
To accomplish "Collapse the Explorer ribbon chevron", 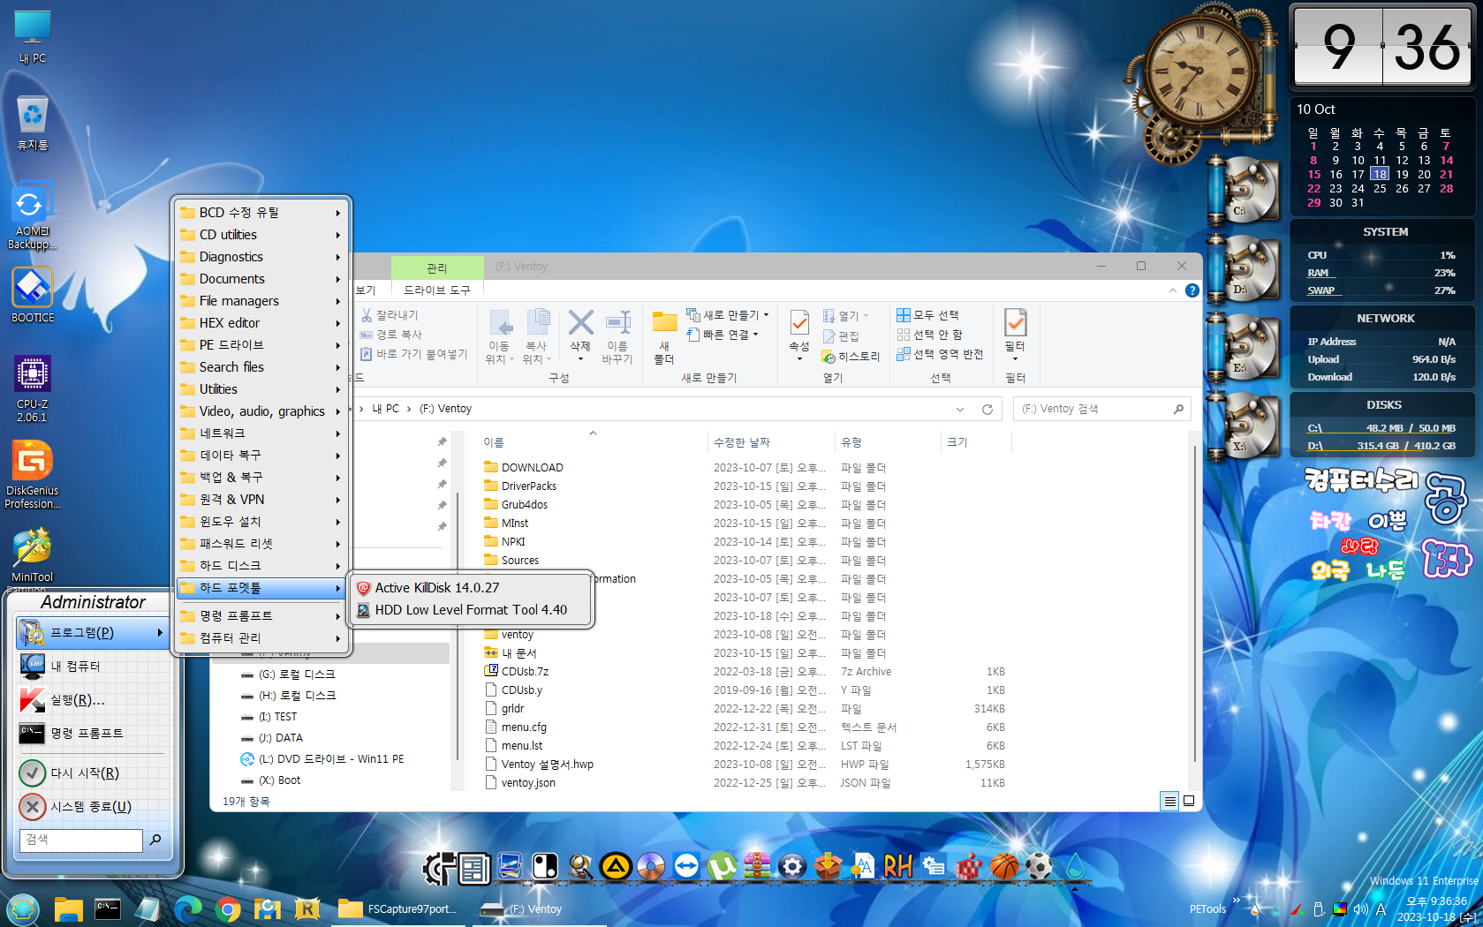I will click(x=1172, y=290).
